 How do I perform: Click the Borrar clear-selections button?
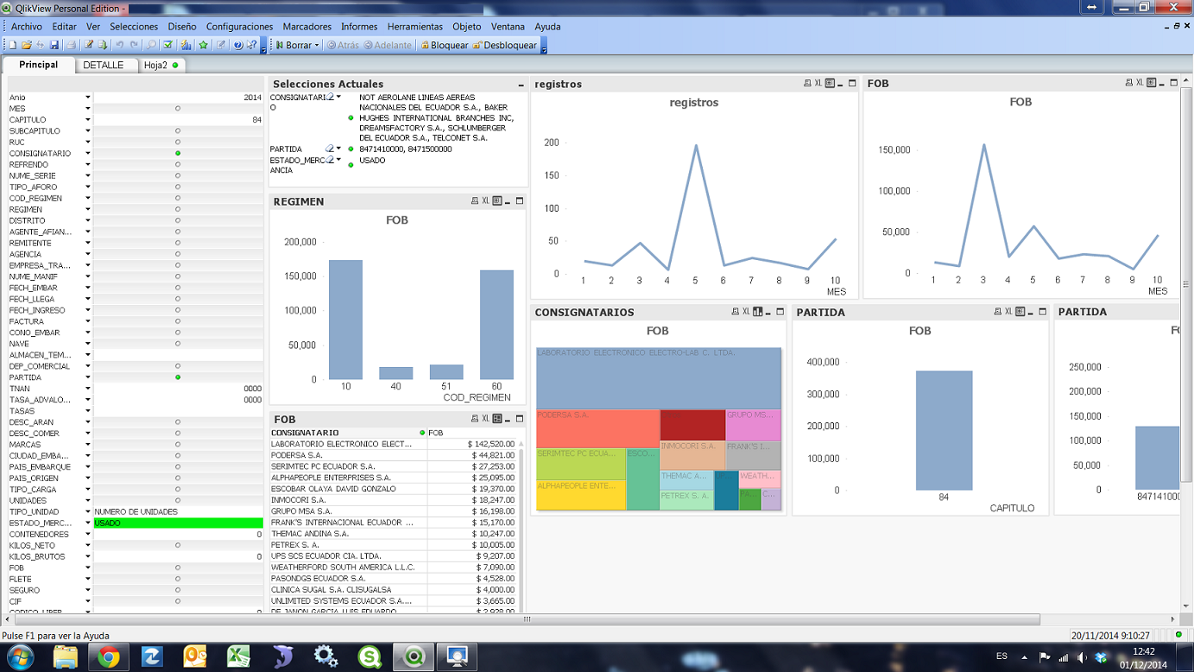pos(294,45)
